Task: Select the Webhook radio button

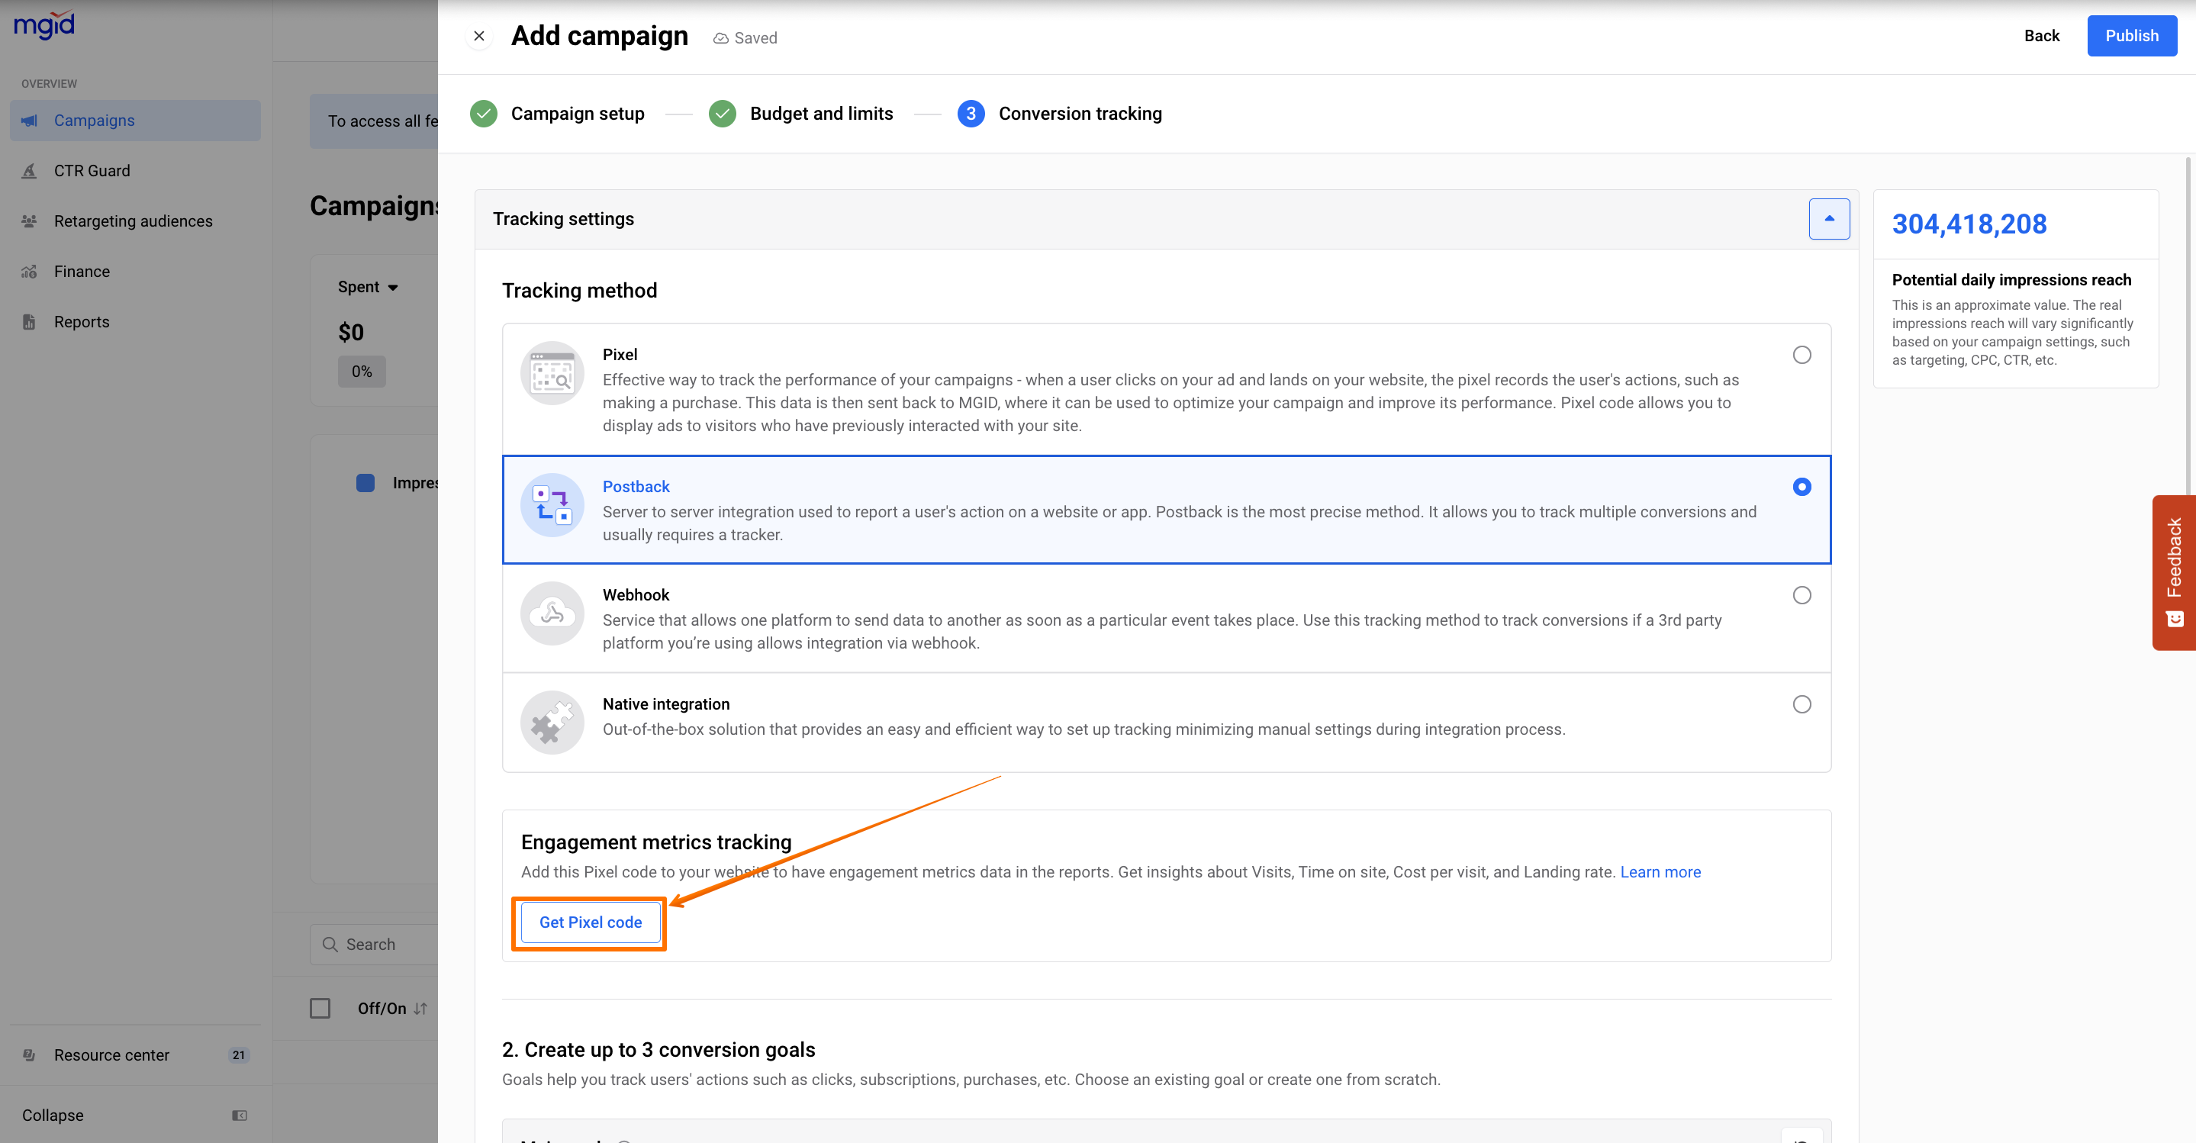Action: point(1802,595)
